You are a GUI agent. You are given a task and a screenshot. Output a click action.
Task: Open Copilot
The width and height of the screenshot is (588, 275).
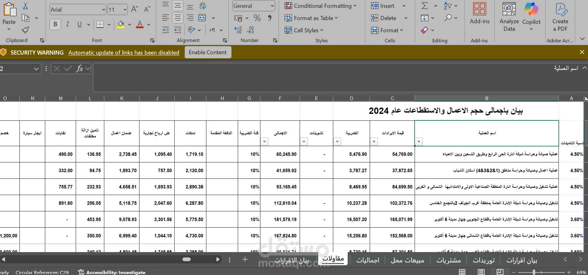(x=531, y=17)
